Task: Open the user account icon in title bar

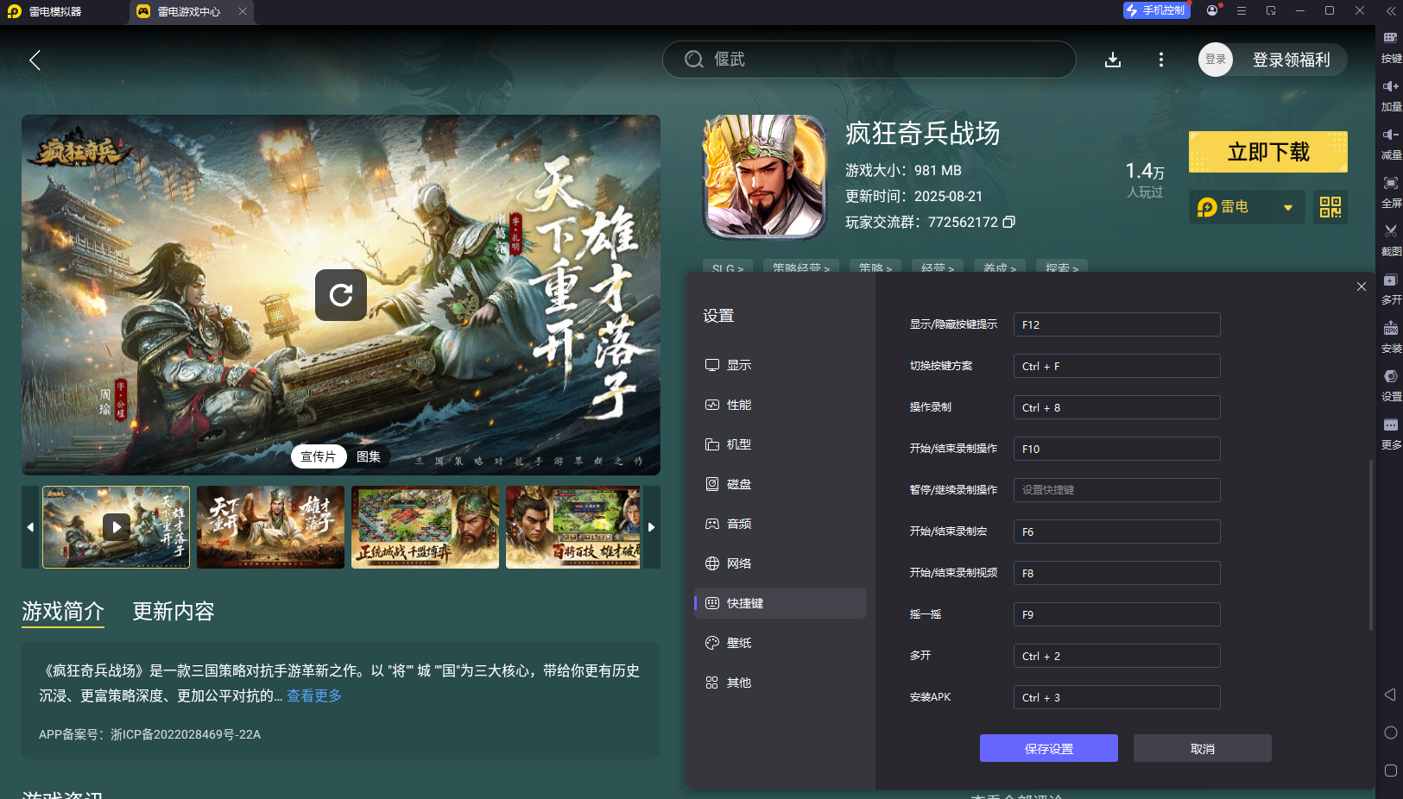Action: point(1212,10)
